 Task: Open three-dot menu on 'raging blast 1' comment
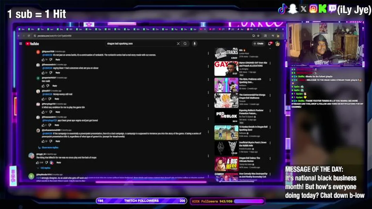coord(208,66)
